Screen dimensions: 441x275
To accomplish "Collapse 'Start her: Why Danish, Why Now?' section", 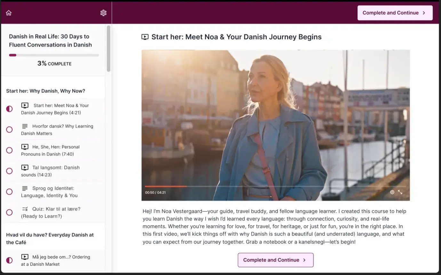I will click(x=46, y=91).
